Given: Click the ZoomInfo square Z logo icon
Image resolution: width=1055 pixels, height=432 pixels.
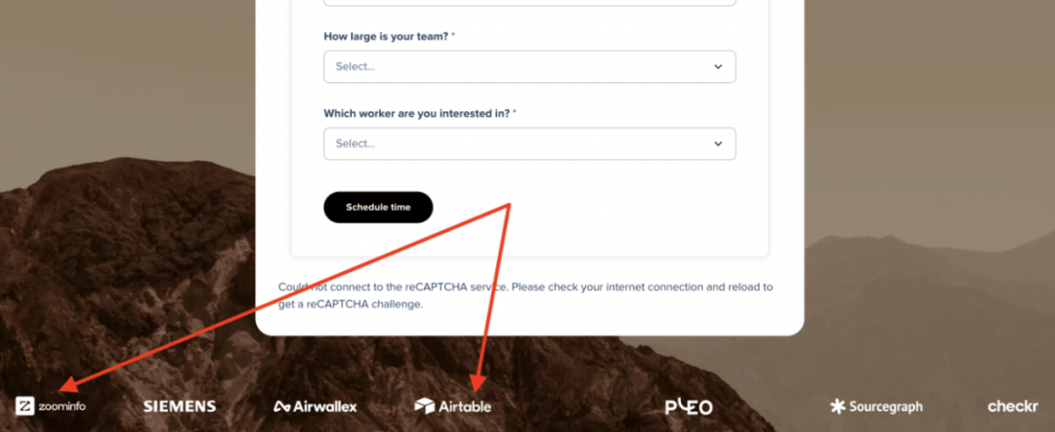Looking at the screenshot, I should coord(24,406).
